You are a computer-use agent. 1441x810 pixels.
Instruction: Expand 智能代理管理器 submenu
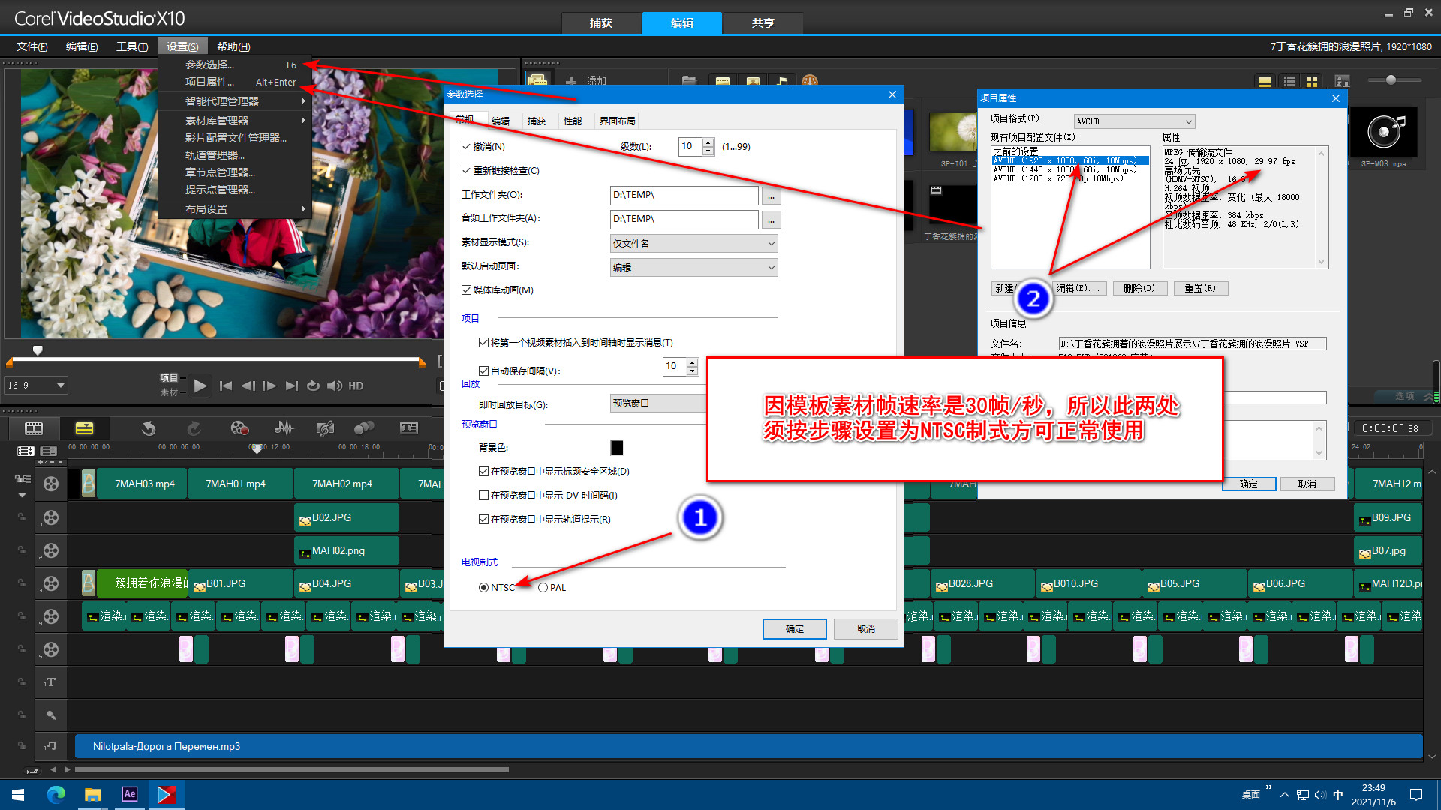tap(236, 101)
